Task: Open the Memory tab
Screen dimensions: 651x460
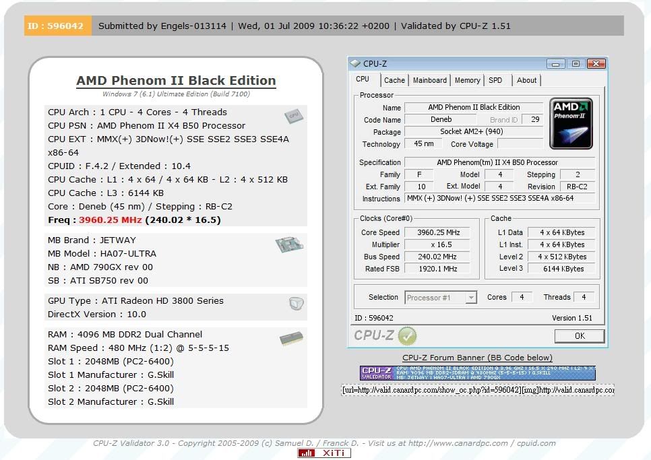Action: 467,80
